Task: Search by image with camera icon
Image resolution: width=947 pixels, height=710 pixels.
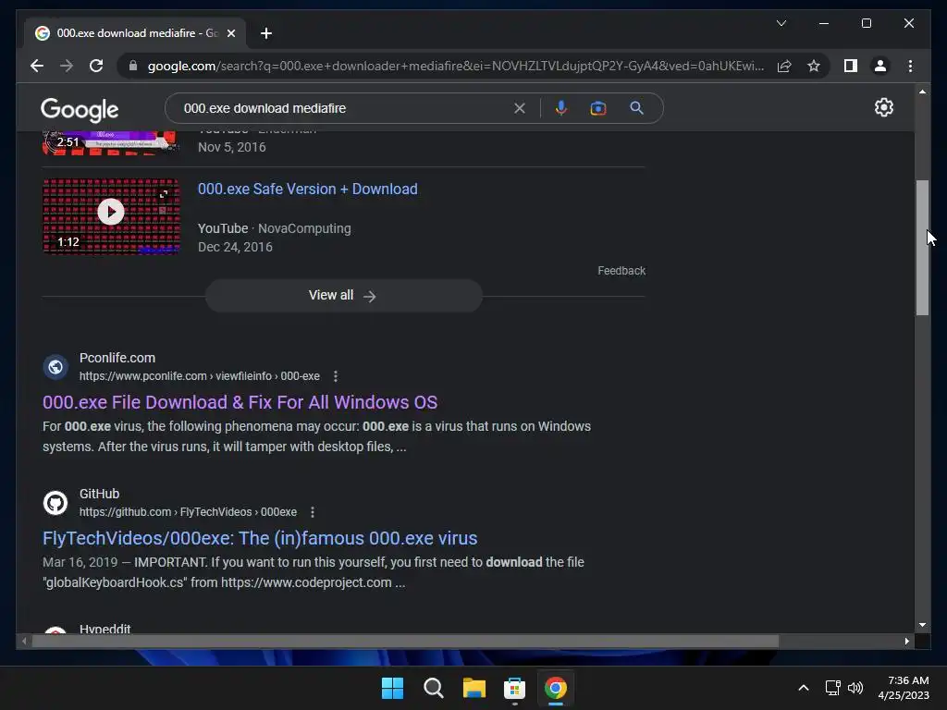Action: (598, 108)
